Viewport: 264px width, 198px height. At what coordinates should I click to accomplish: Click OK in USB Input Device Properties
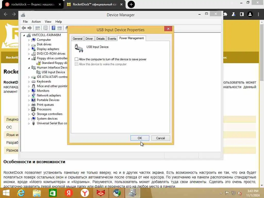point(140,138)
